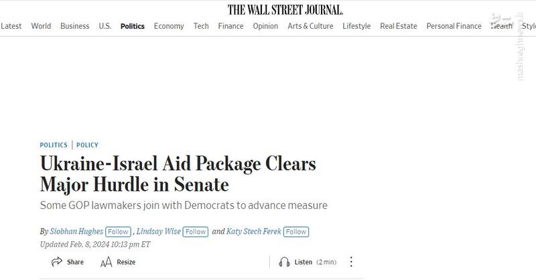
Task: Toggle Follow for Katy Stech Ferek
Action: (295, 232)
